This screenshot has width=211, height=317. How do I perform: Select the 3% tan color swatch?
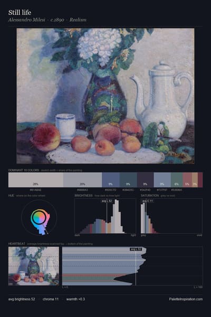point(195,180)
